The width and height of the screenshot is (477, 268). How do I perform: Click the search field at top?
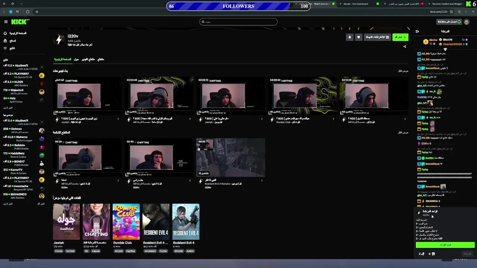238,22
